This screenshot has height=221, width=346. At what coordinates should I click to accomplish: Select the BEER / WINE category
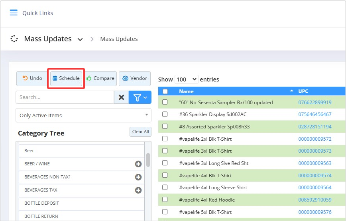(81, 164)
